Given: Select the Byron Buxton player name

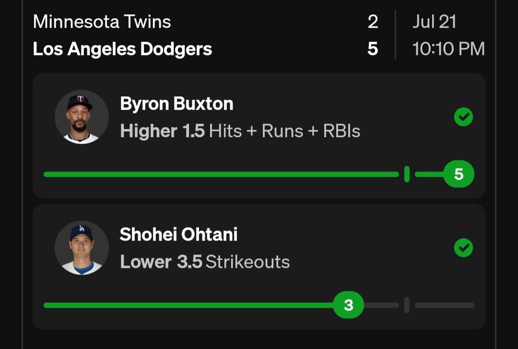Looking at the screenshot, I should click(x=177, y=104).
